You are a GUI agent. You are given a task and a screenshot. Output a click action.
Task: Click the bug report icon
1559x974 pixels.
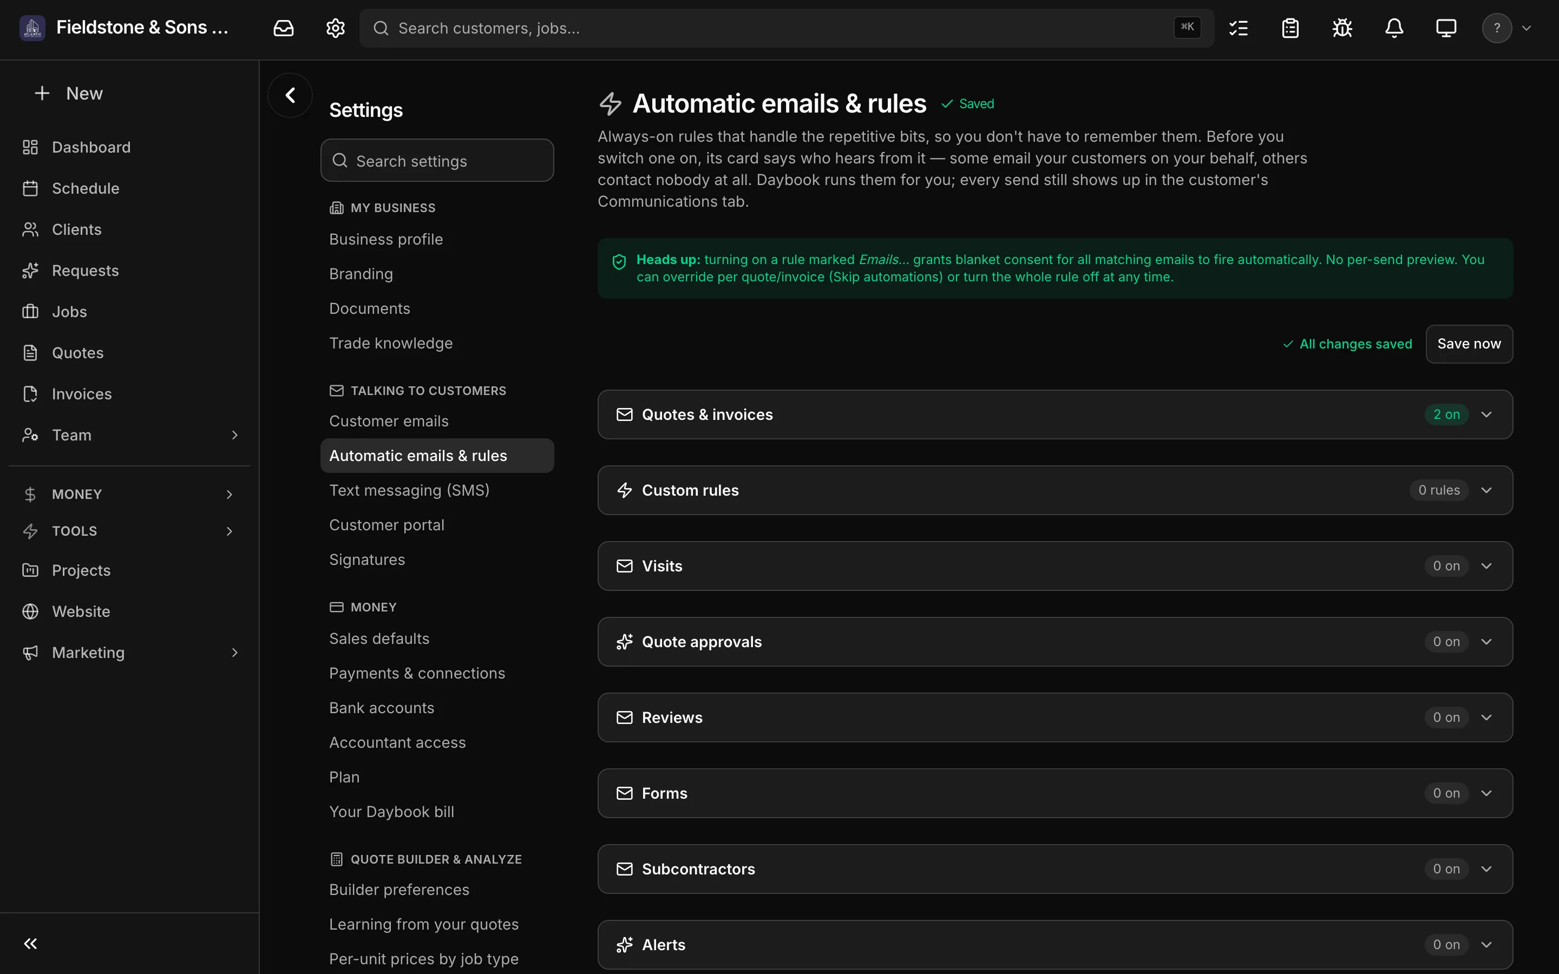[x=1342, y=28]
